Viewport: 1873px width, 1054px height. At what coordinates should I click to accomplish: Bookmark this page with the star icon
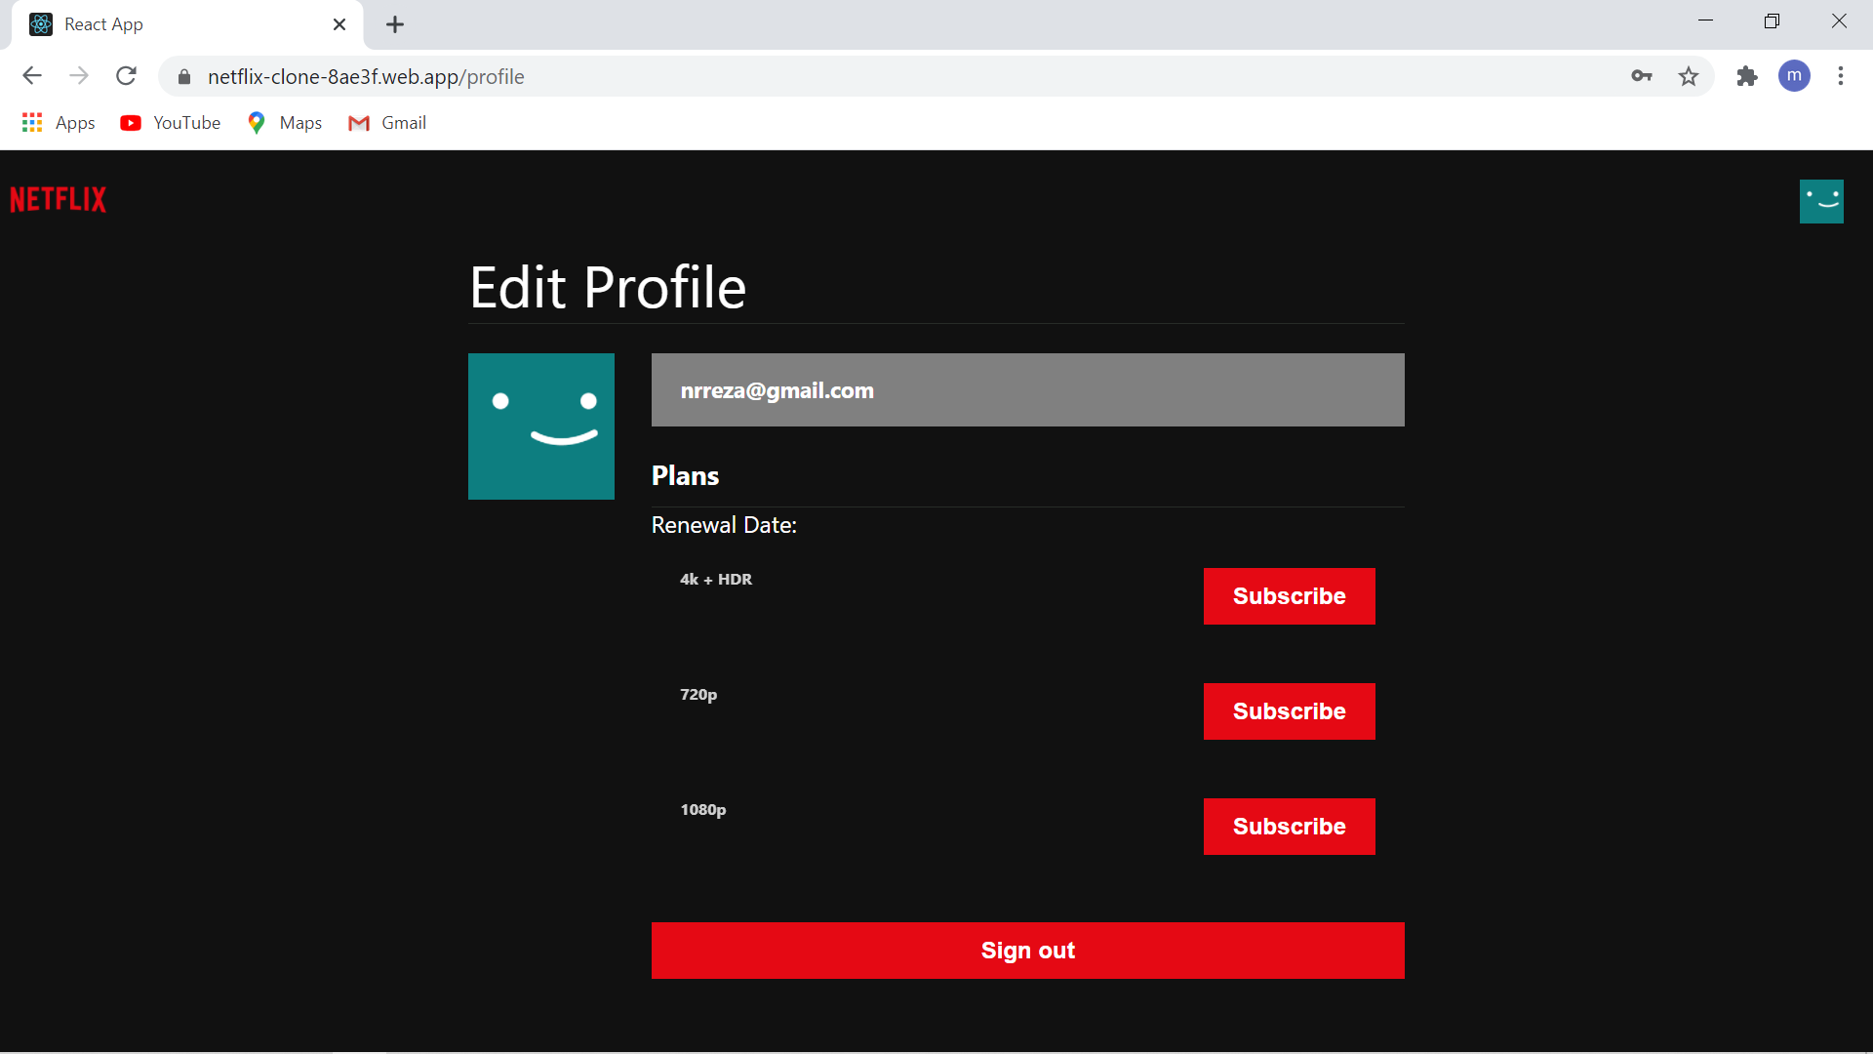pyautogui.click(x=1689, y=76)
